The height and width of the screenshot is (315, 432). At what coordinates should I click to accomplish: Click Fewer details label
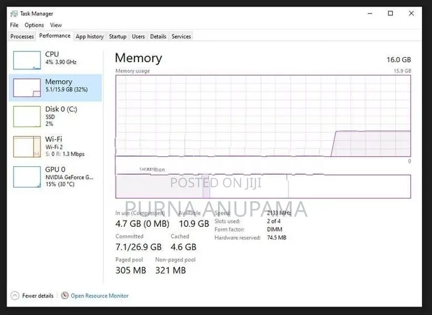(x=38, y=296)
